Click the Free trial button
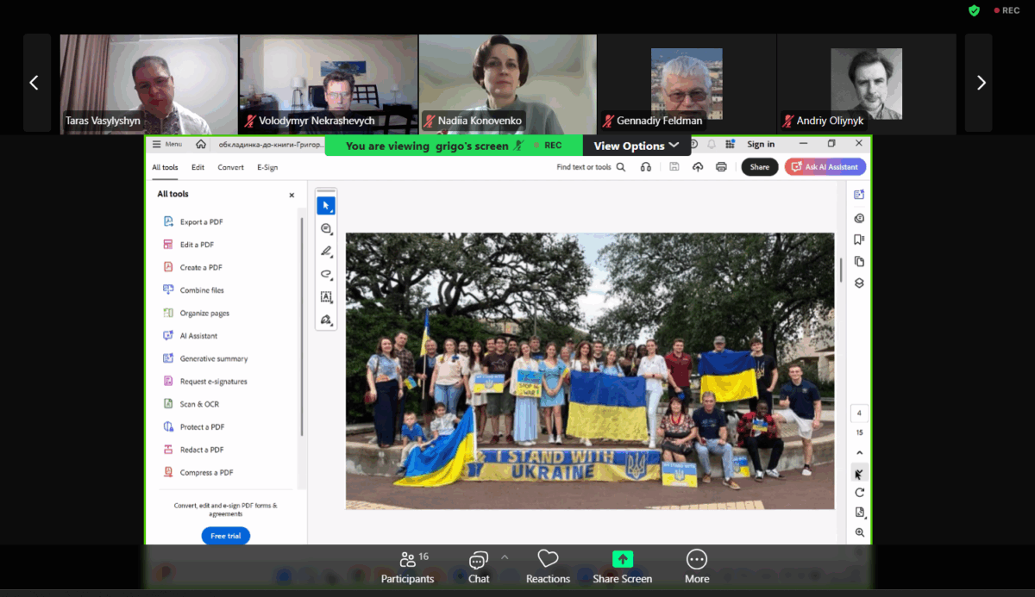Image resolution: width=1035 pixels, height=597 pixels. click(x=225, y=536)
